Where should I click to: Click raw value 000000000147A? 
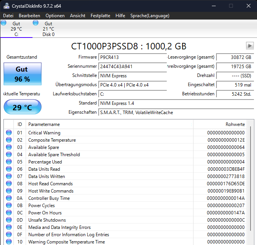tap(226, 213)
